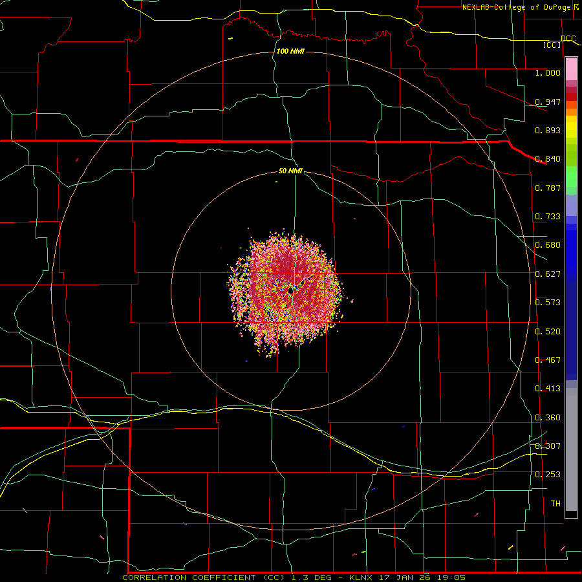Click the "19:05" time stamp
The height and width of the screenshot is (582, 582).
(451, 577)
